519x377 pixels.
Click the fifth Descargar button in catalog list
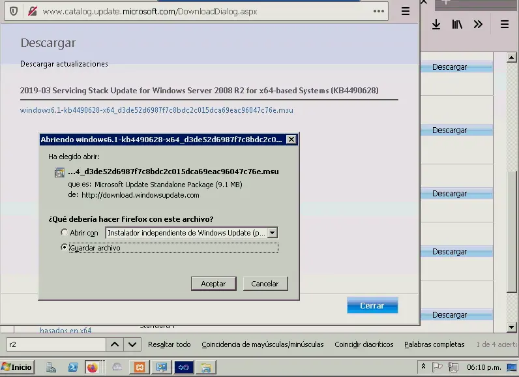457,315
